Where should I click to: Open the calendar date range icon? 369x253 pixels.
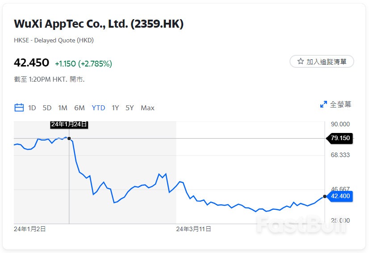point(19,108)
